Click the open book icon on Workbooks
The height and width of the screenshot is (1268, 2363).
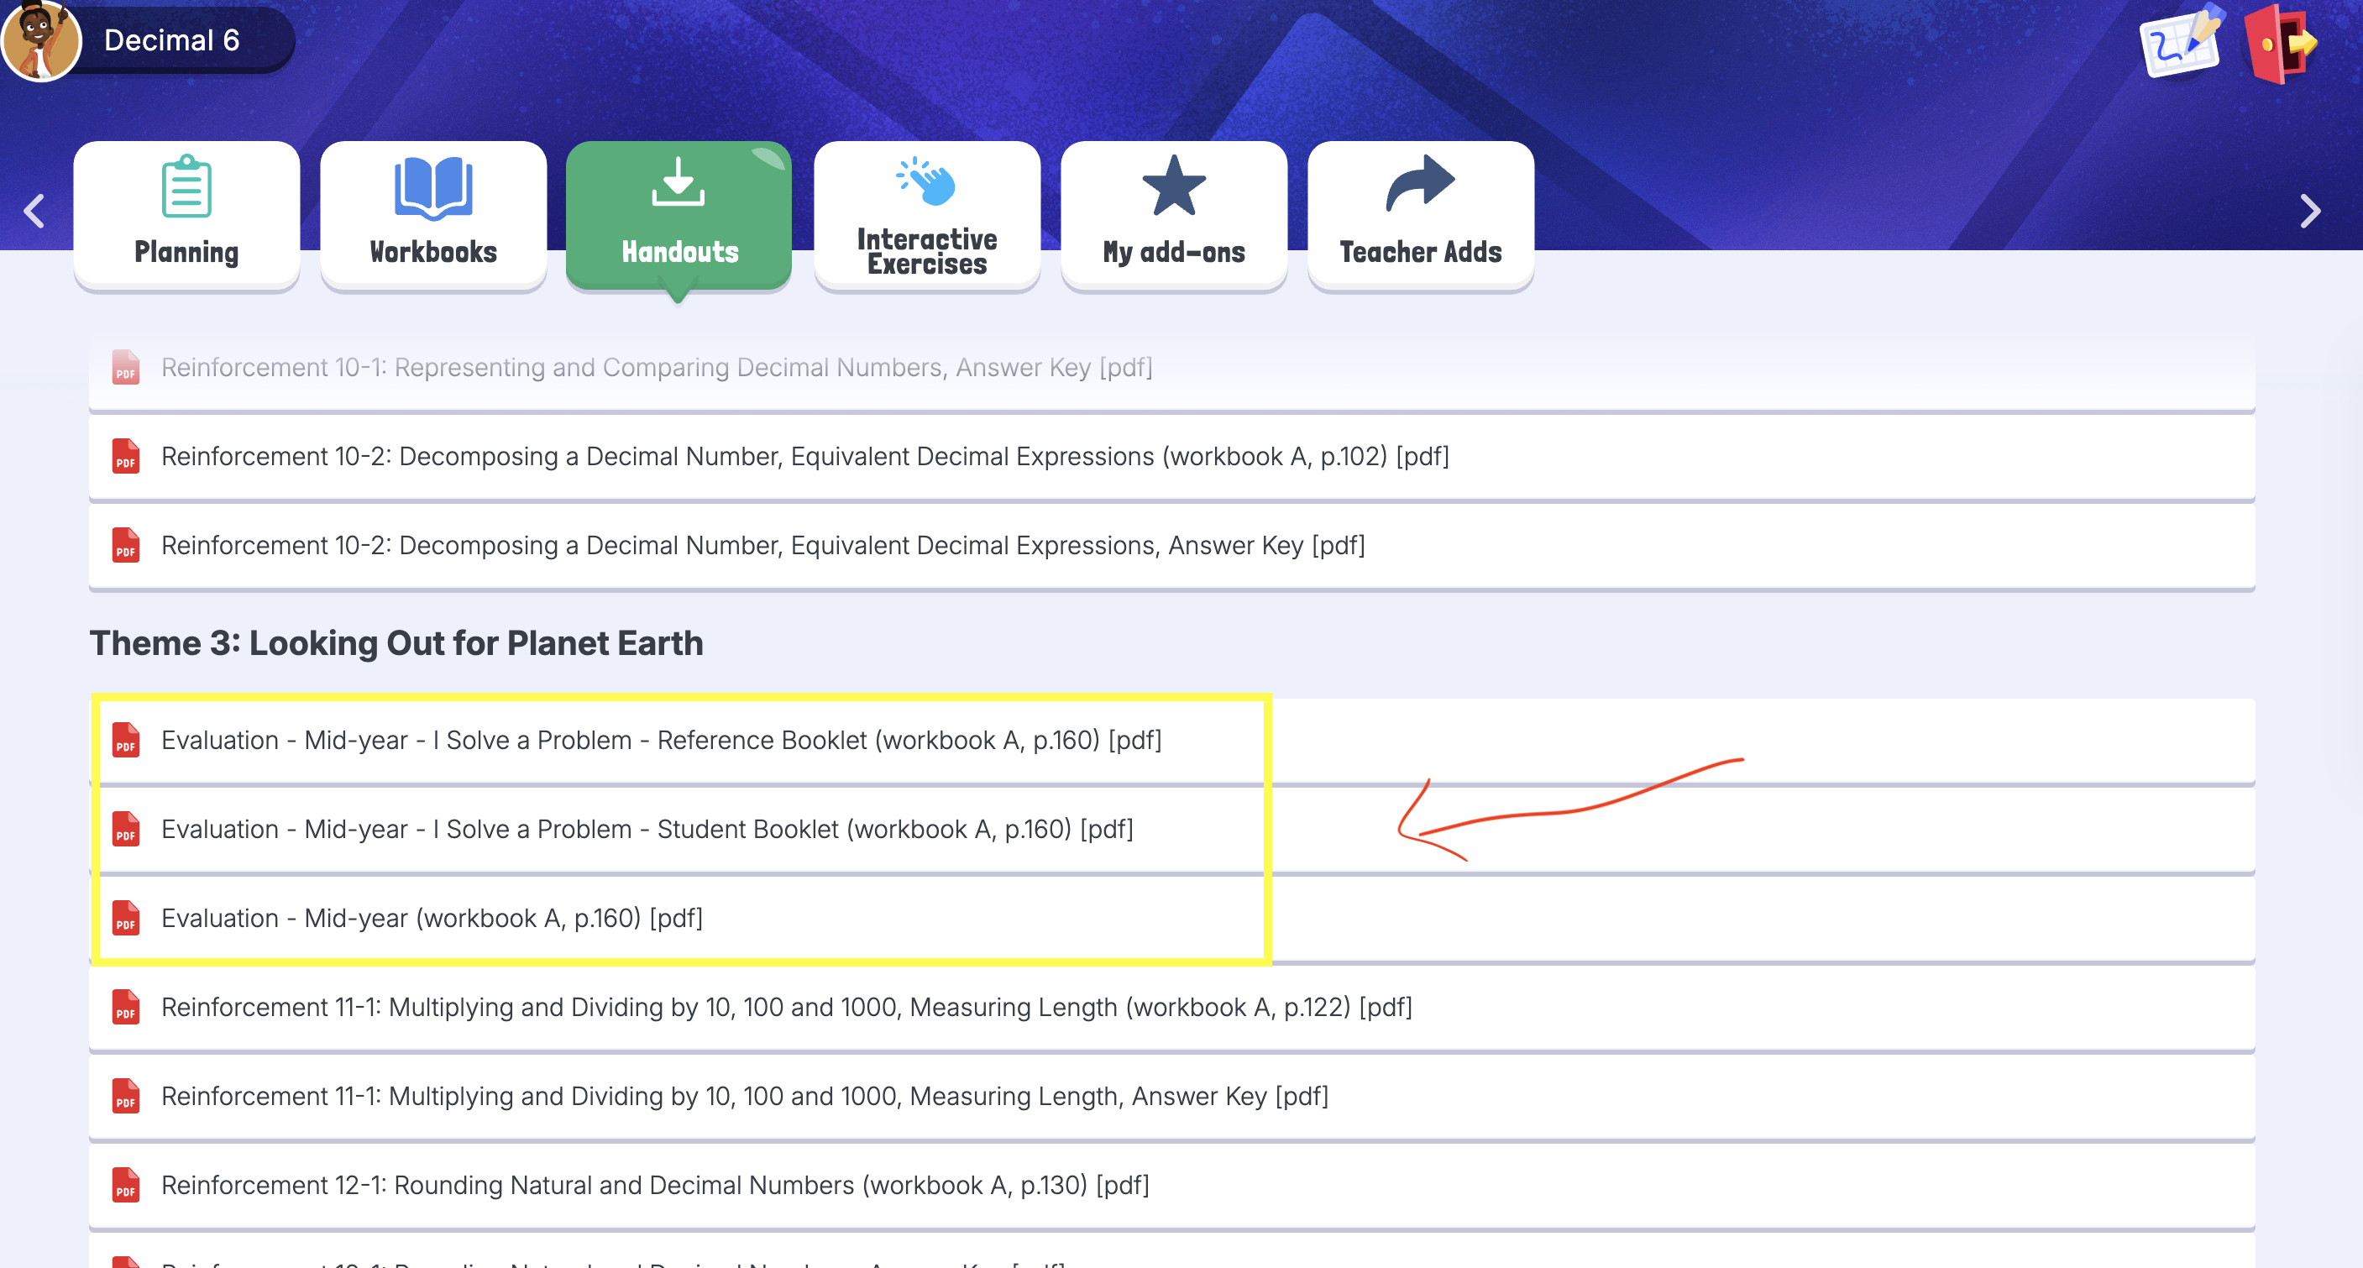coord(433,188)
